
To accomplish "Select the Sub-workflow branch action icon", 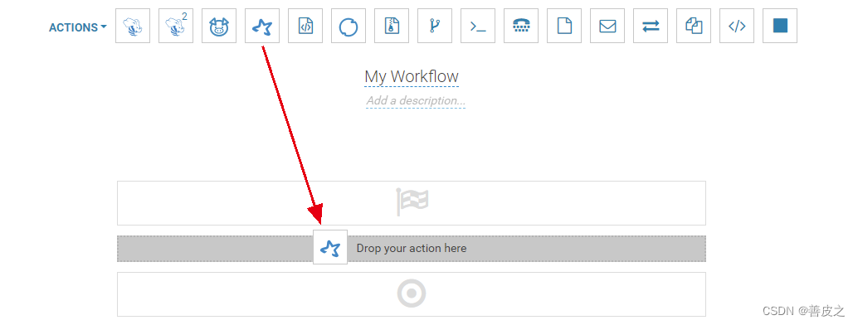I will [435, 26].
